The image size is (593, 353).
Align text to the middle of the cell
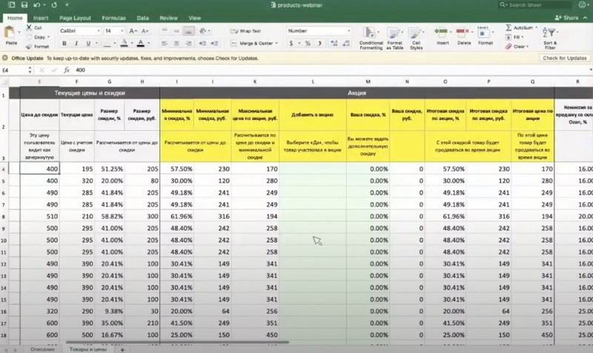click(176, 31)
